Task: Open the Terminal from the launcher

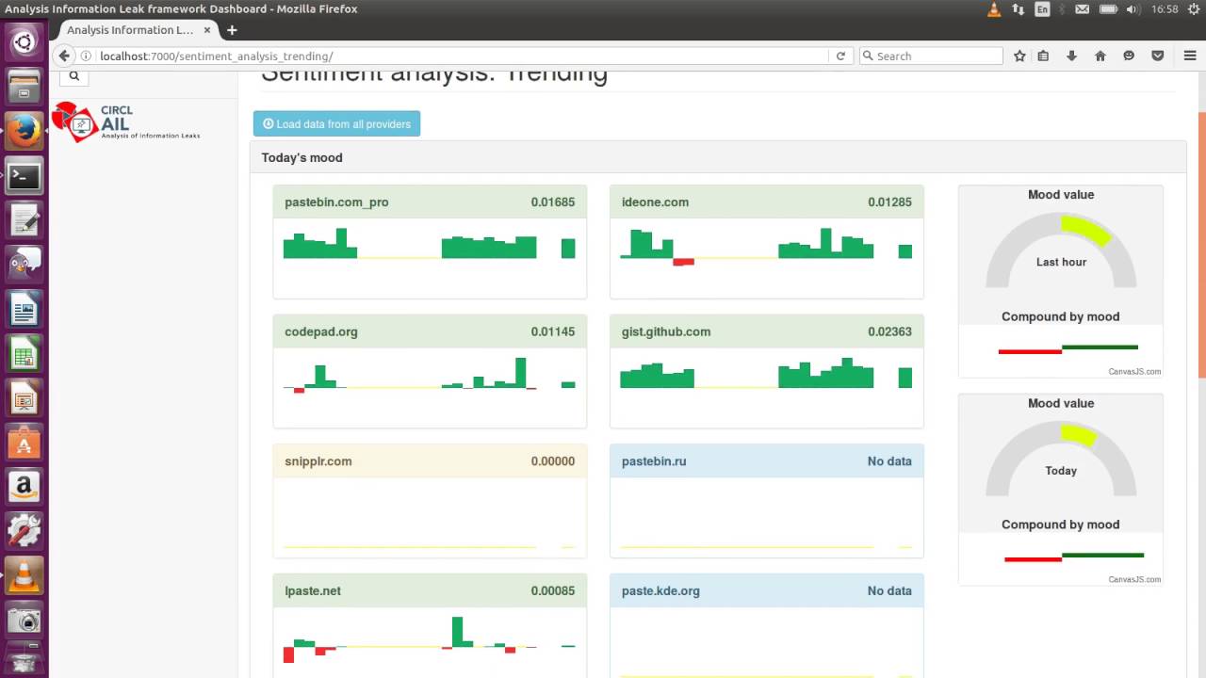Action: [x=24, y=176]
